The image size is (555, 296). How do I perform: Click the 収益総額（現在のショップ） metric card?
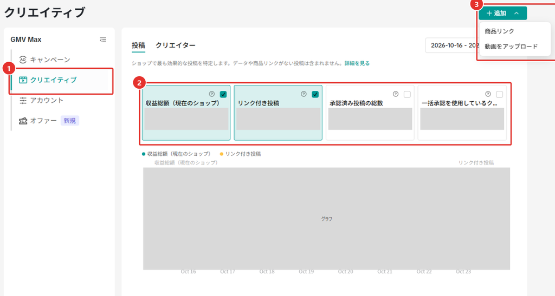[186, 113]
